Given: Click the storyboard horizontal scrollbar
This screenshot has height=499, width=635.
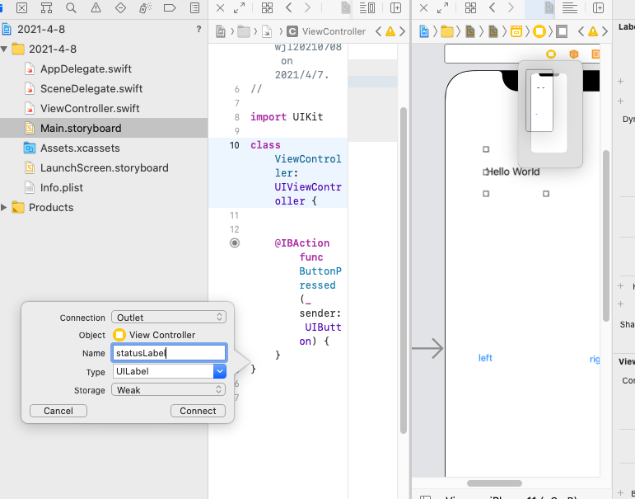Looking at the screenshot, I should [x=494, y=483].
